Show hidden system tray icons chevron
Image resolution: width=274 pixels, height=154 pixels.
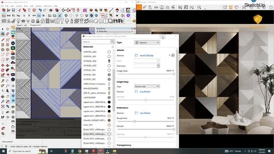tap(245, 151)
